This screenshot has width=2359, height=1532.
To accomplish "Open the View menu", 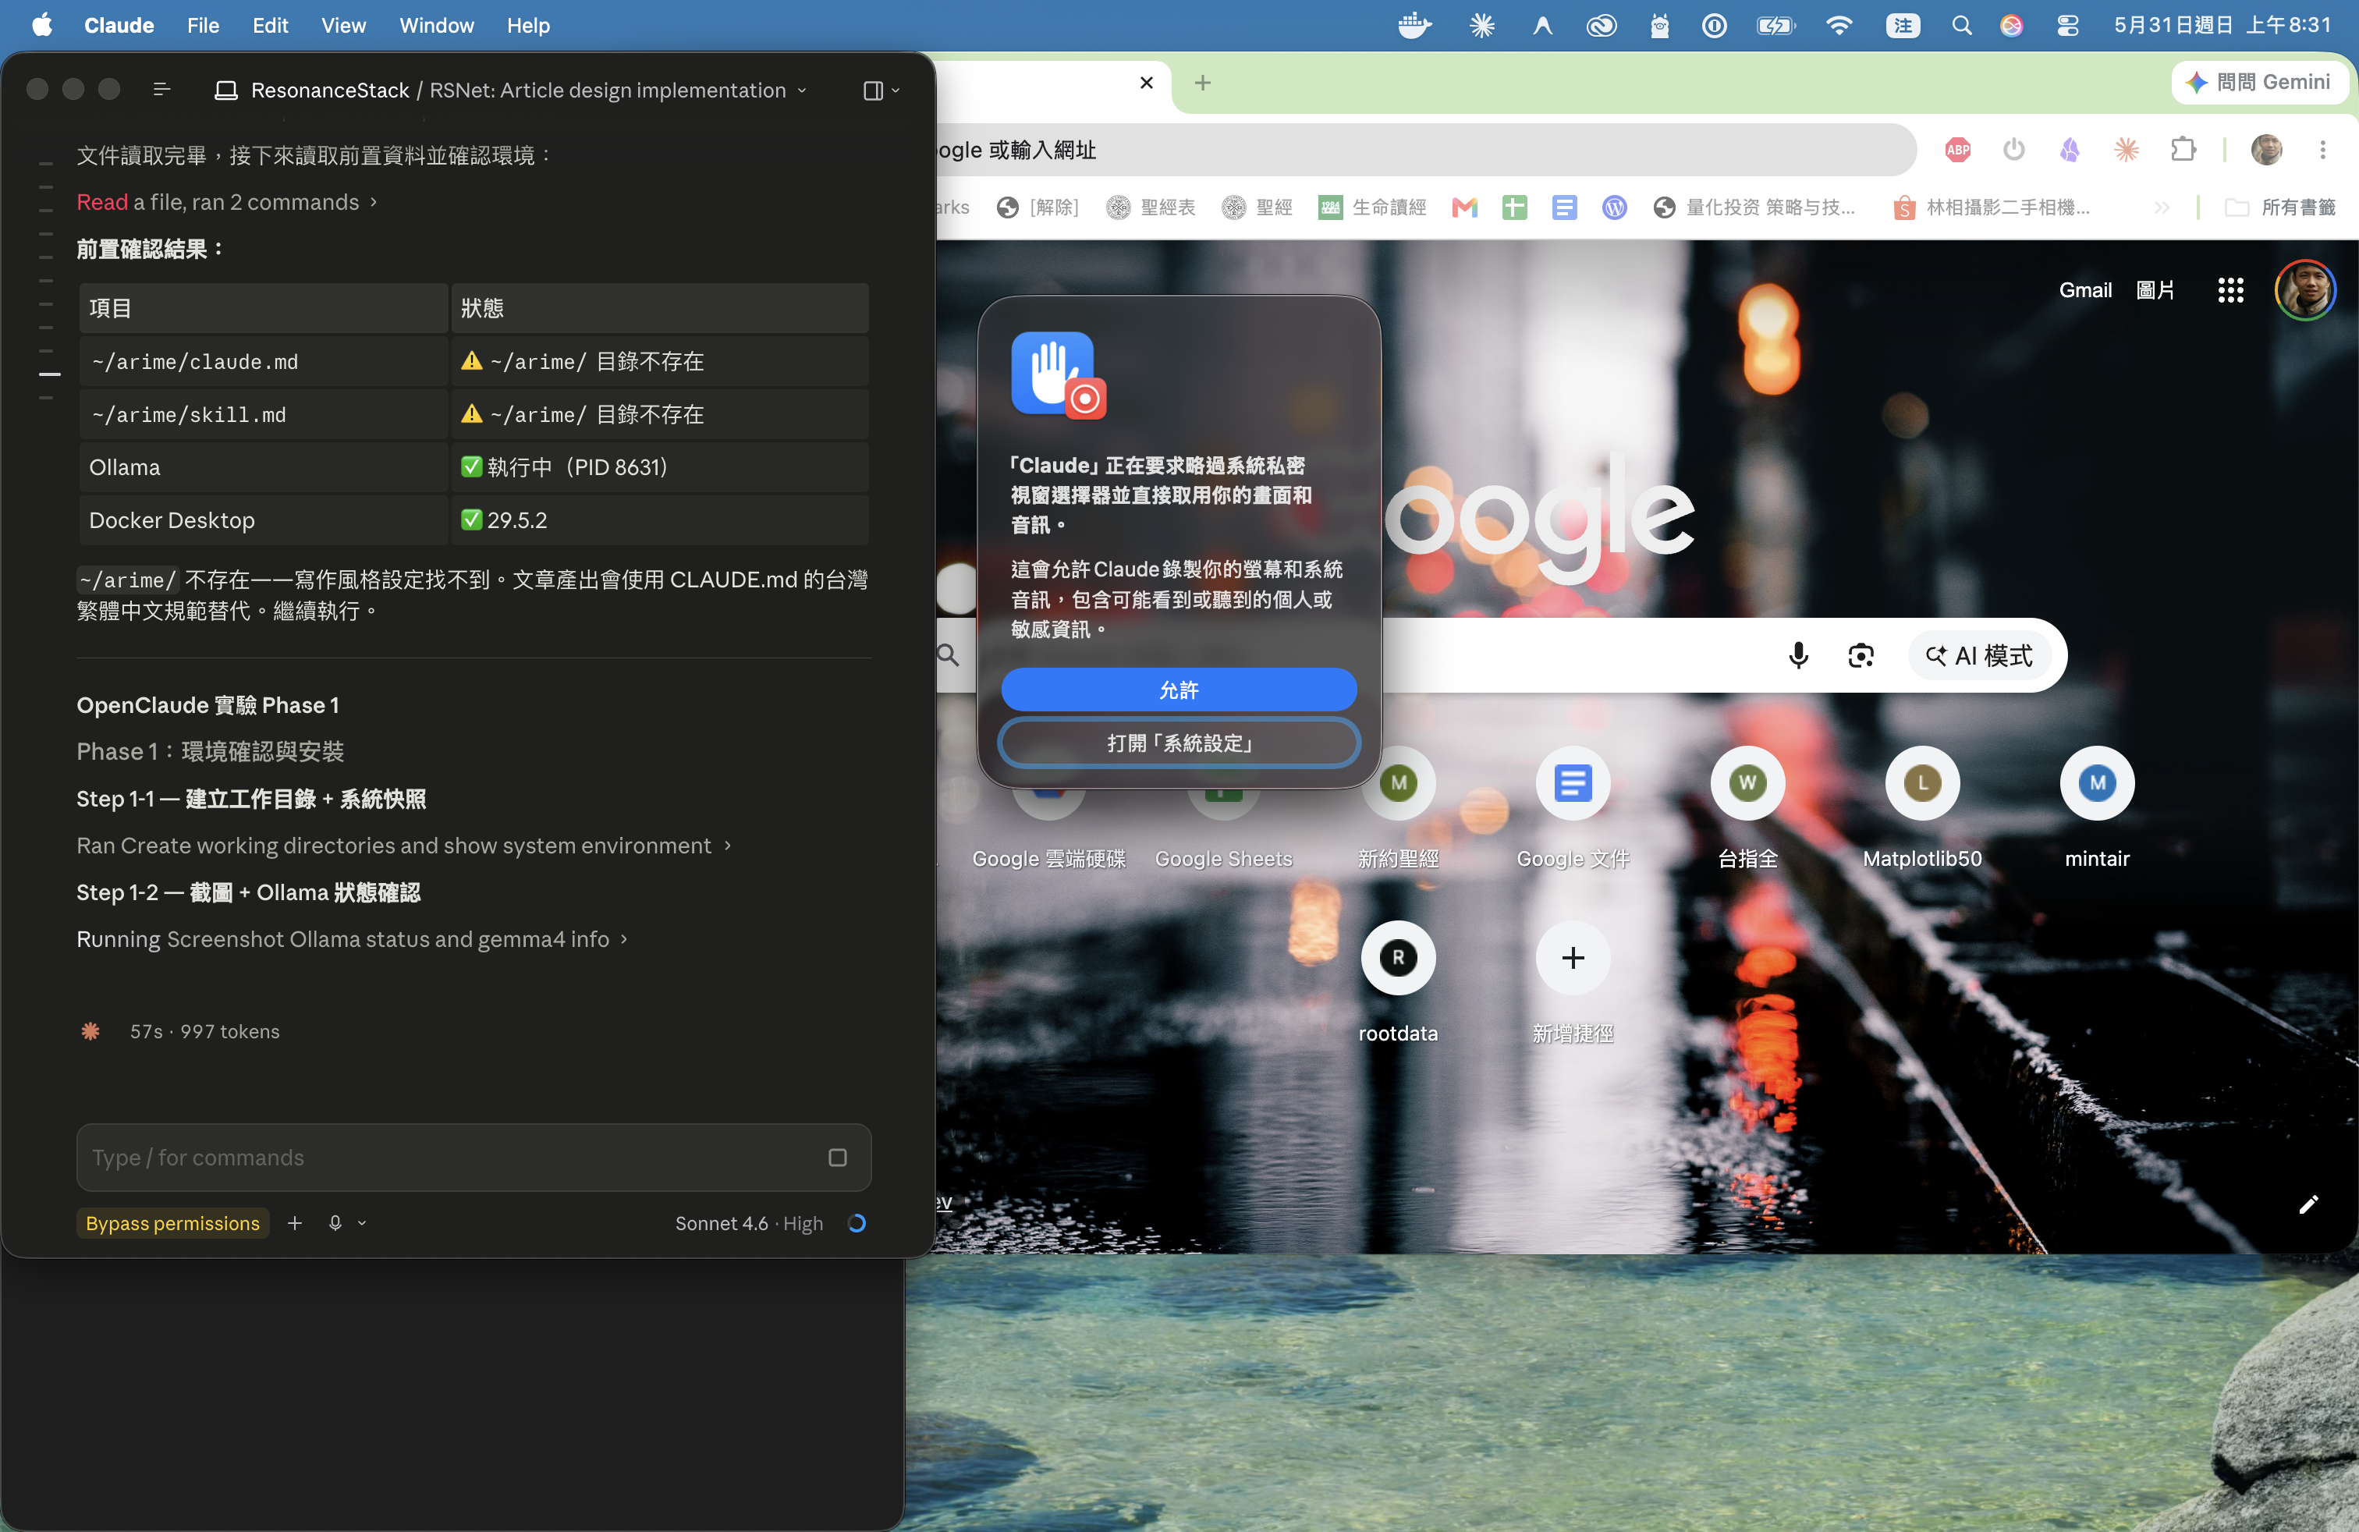I will pyautogui.click(x=343, y=26).
